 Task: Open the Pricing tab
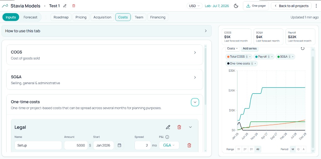tap(81, 17)
